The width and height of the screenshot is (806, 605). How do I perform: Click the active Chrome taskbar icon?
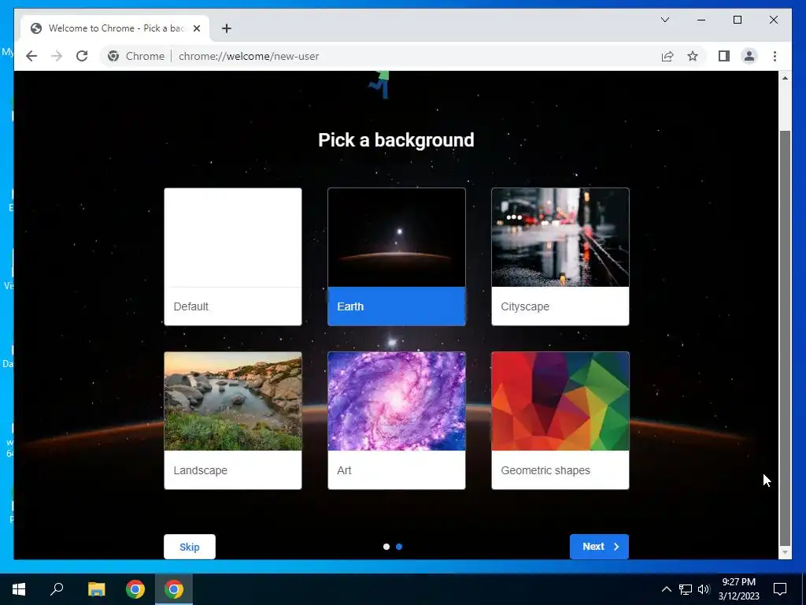pos(174,589)
